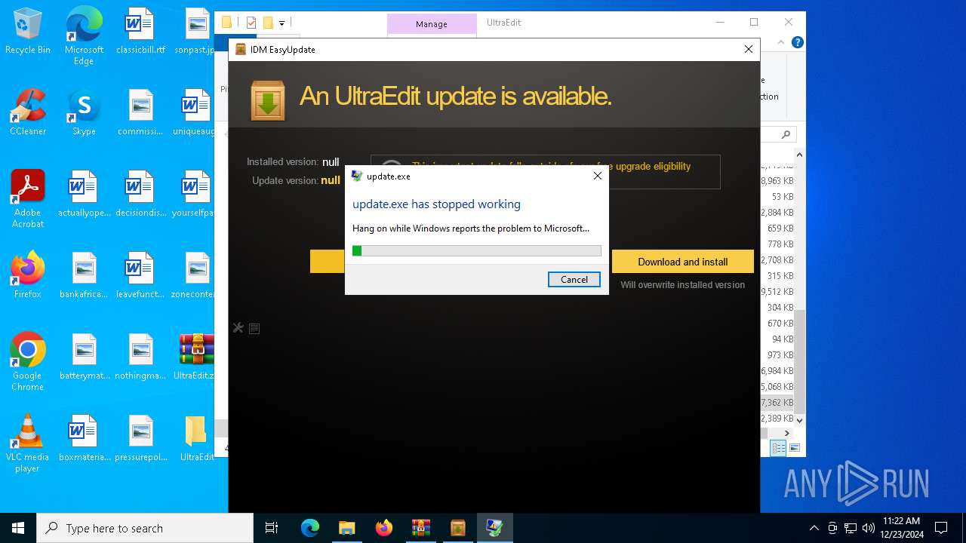Select the 670 KB file size entry
Viewport: 966px width, 543px height.
780,324
